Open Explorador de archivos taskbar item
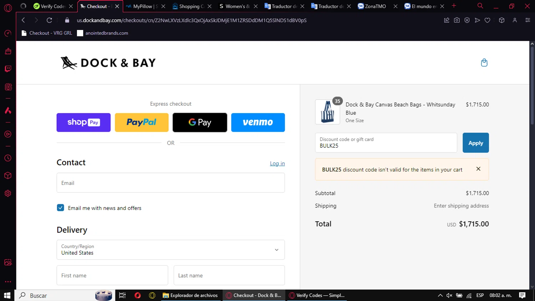 190,295
